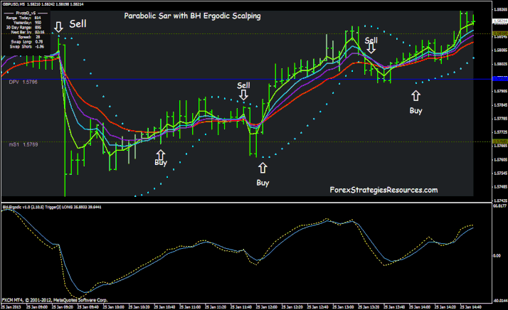Click the '25 Jan 2013' date on time axis
508x310 pixels.
click(x=11, y=306)
